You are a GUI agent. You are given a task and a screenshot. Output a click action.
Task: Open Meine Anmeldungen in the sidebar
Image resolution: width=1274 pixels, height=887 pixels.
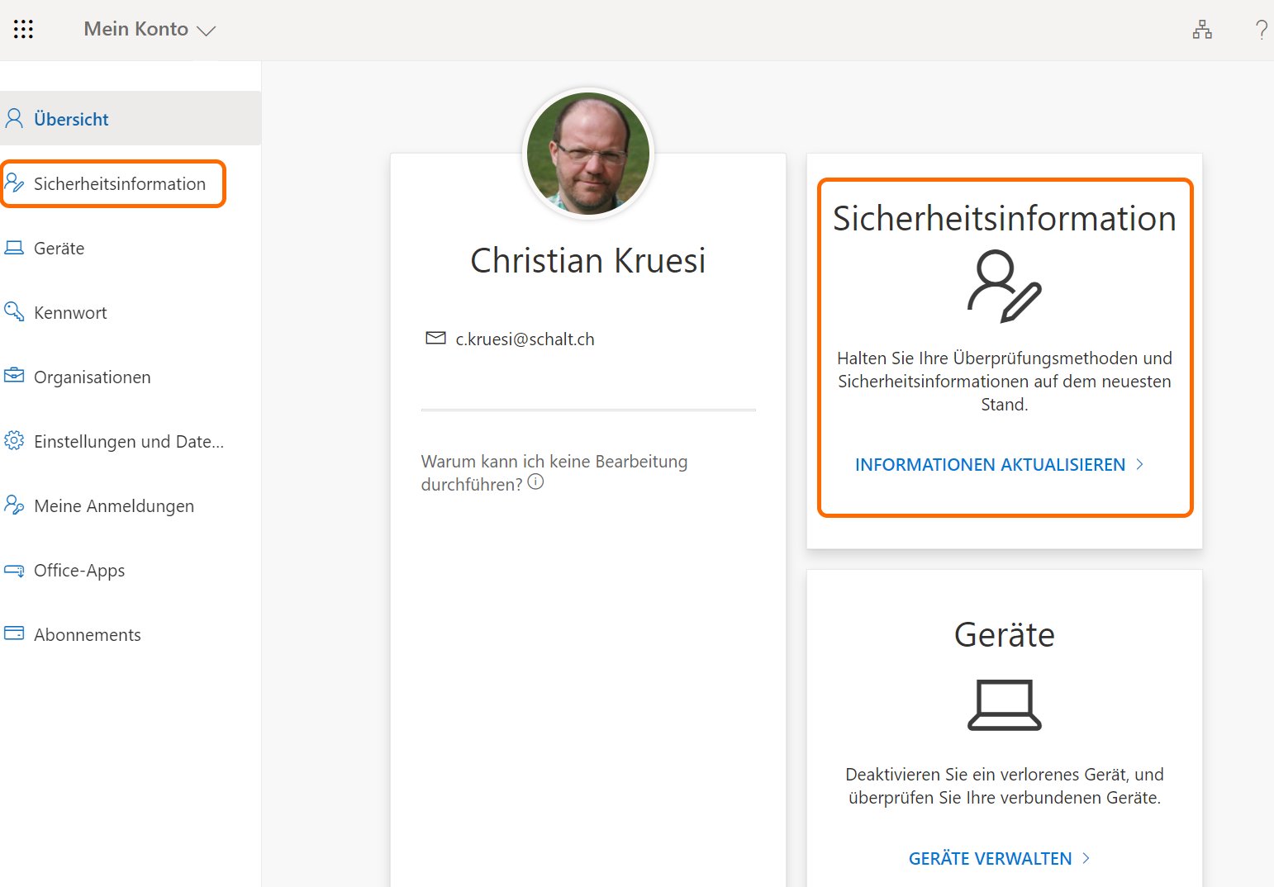pyautogui.click(x=113, y=505)
